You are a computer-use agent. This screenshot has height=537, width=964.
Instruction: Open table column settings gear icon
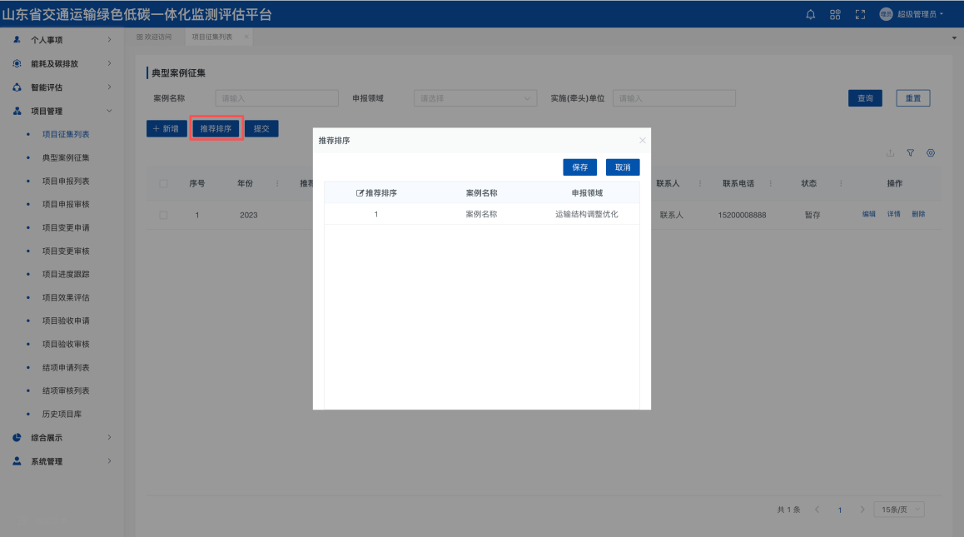coord(931,153)
